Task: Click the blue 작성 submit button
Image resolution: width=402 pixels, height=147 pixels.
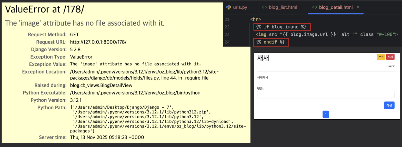Action: (389, 106)
